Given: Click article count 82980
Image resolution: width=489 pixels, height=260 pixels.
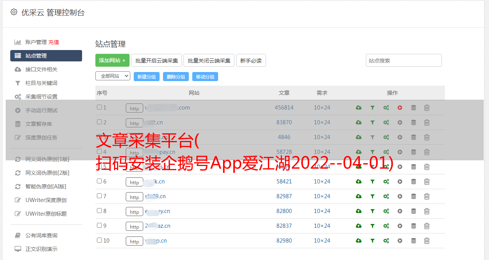Looking at the screenshot, I should (x=284, y=241).
